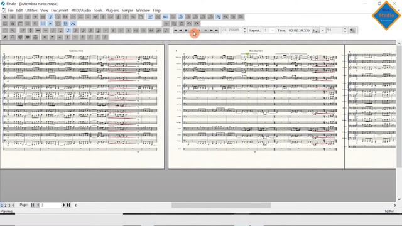Click the Time readout 00:02:14.536

click(299, 30)
